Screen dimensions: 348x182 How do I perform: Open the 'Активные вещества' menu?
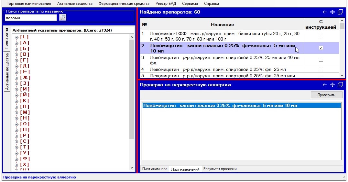(75, 4)
